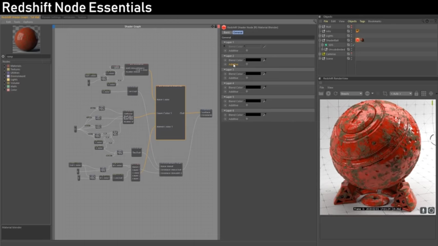Switch to the Attributes tab
This screenshot has width=438, height=246.
tap(69, 17)
